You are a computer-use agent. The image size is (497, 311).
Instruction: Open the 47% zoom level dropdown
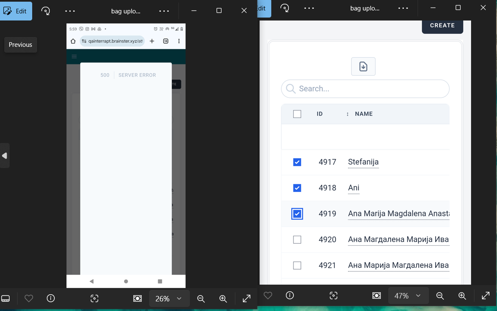pyautogui.click(x=408, y=296)
